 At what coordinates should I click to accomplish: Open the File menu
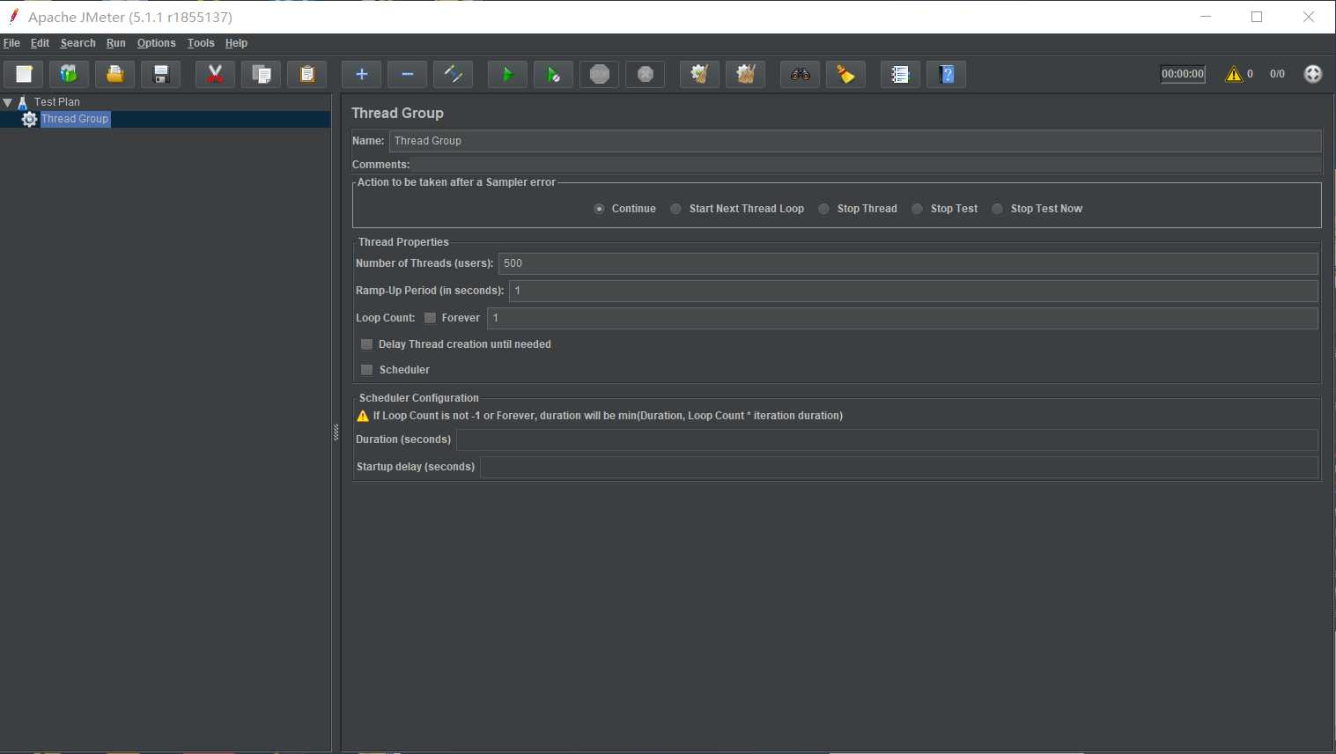pyautogui.click(x=11, y=43)
